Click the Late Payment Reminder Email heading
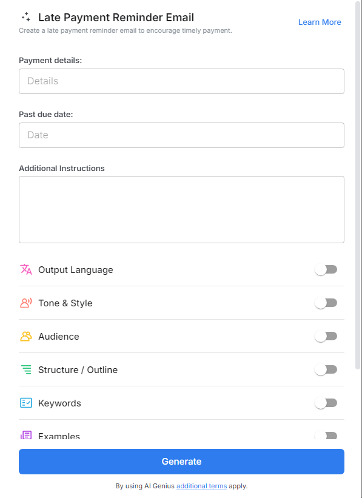 (116, 17)
